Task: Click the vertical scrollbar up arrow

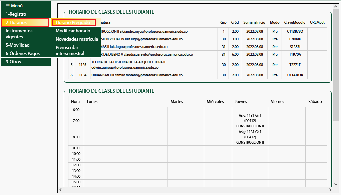Action: coord(336,7)
